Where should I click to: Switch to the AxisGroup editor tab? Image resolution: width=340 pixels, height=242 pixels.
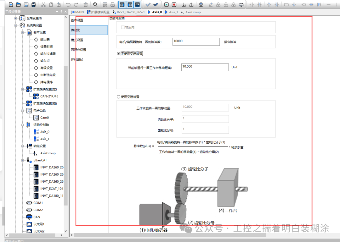pyautogui.click(x=191, y=12)
